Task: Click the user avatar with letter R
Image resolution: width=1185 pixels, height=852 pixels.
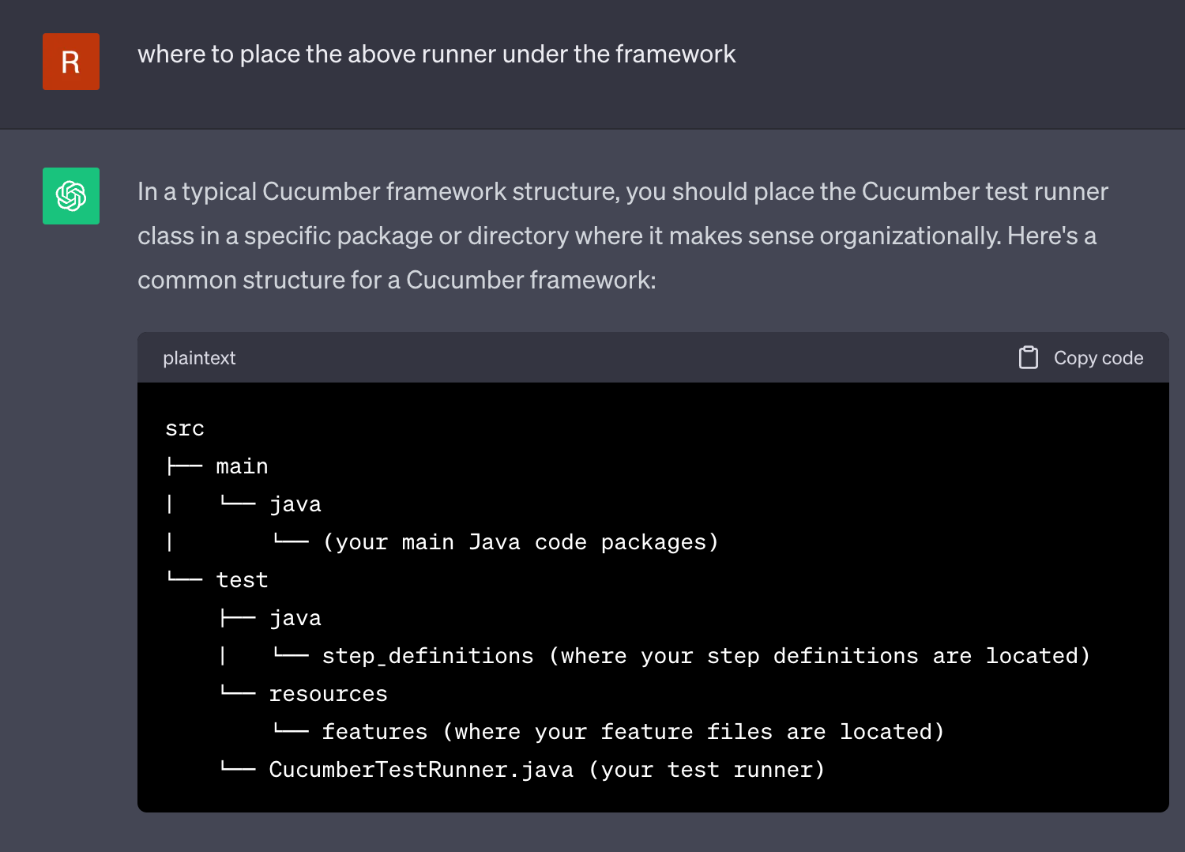Action: point(71,62)
